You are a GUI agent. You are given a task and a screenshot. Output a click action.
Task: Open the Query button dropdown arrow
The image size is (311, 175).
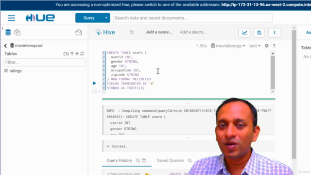click(106, 18)
